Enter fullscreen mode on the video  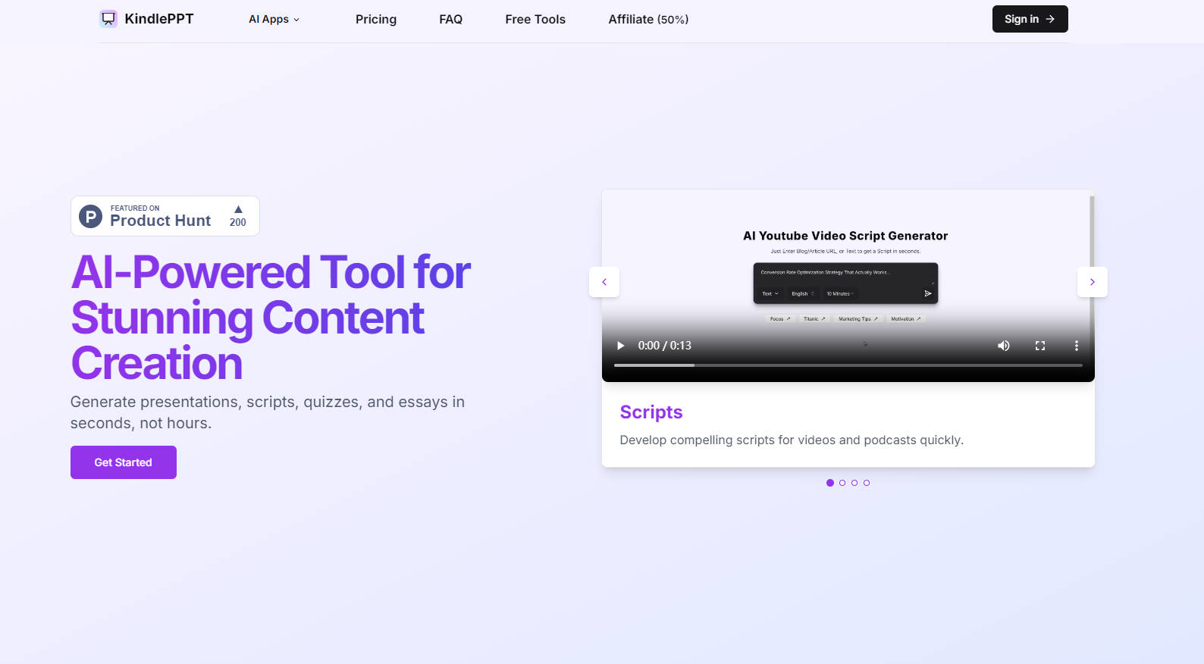pos(1040,346)
